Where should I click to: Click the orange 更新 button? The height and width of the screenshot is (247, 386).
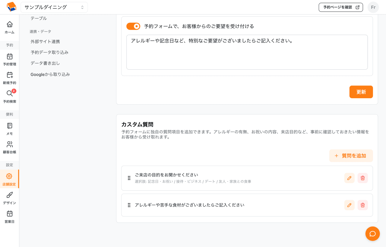361,92
